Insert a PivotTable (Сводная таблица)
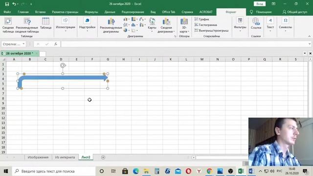This screenshot has height=176, width=313. tap(8, 25)
